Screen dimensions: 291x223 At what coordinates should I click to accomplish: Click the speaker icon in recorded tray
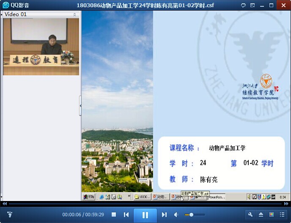(250, 197)
